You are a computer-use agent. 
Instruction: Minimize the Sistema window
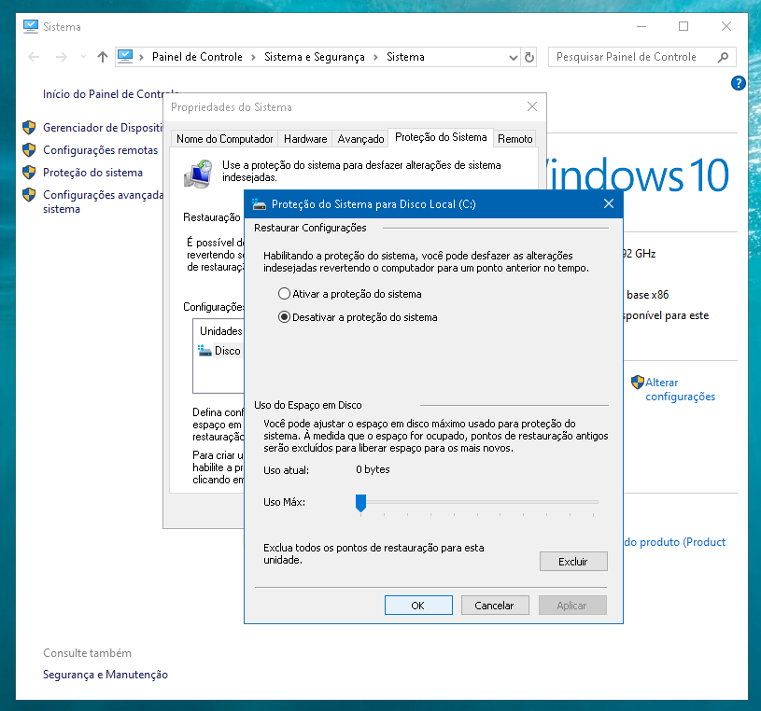click(641, 26)
